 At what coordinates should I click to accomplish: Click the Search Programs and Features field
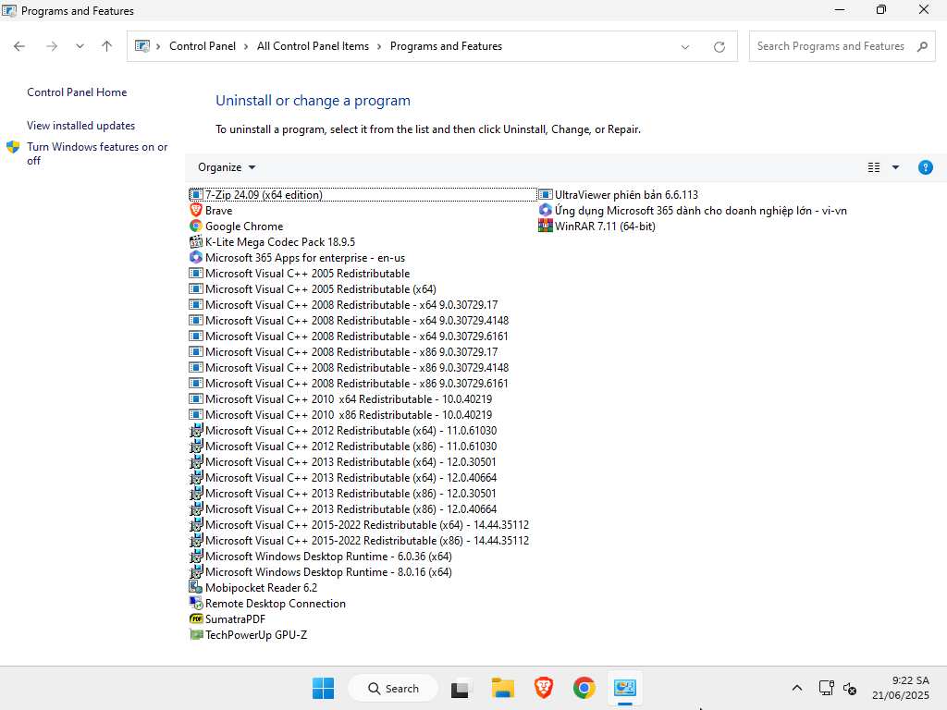coord(832,46)
